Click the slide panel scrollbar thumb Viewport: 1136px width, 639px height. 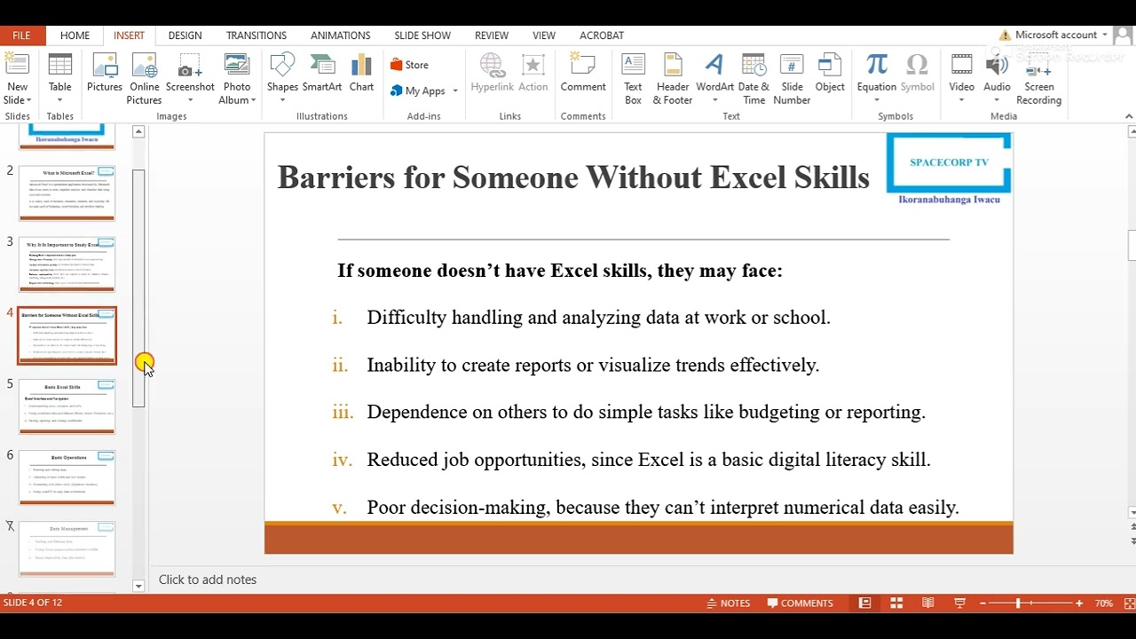pos(138,288)
